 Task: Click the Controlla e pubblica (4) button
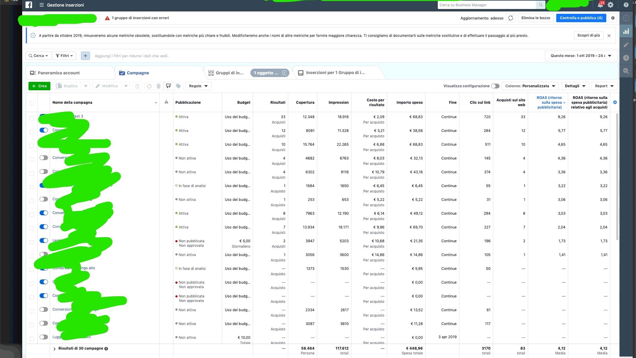click(581, 18)
